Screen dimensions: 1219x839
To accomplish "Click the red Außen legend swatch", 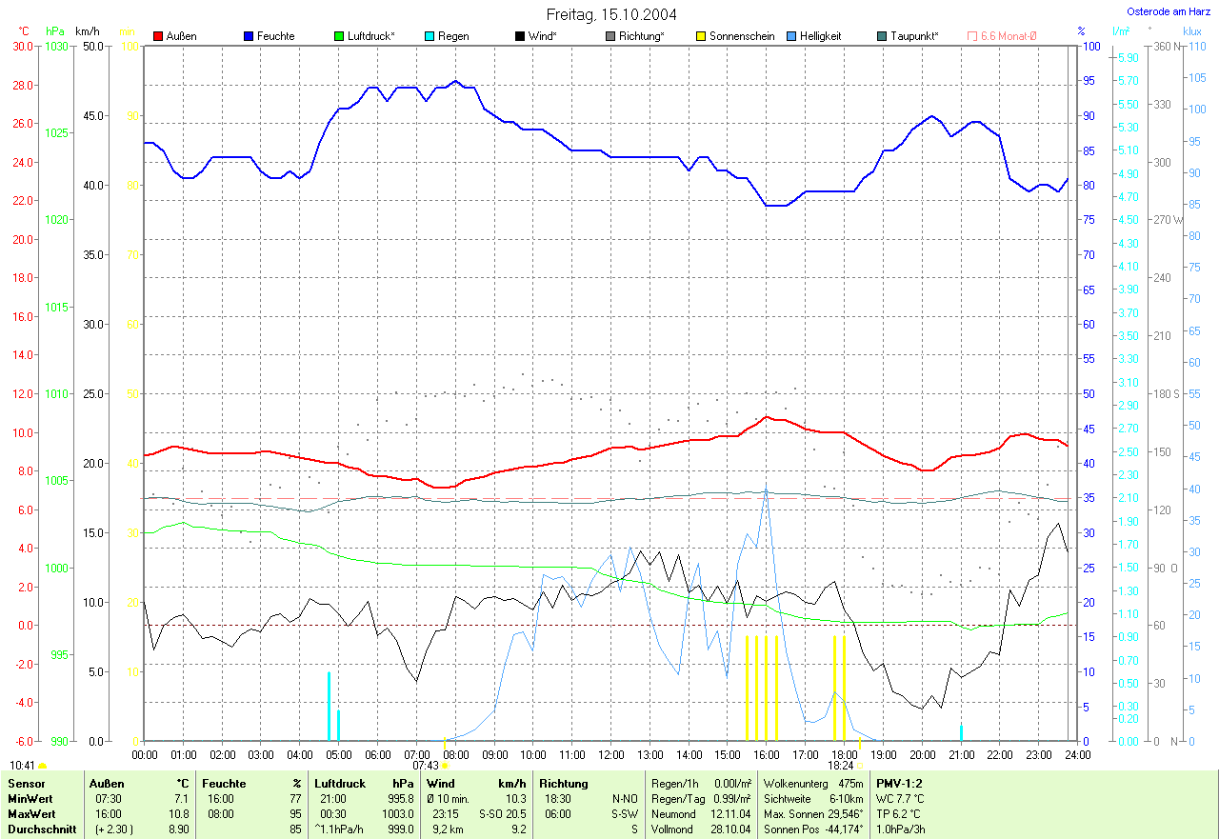I will 158,36.
